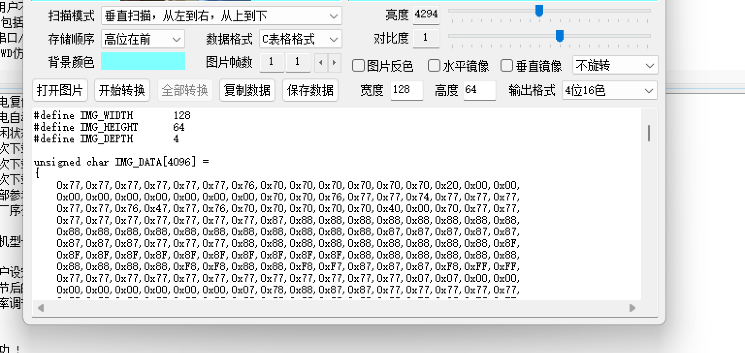
Task: Click the 对比度 contrast slider handle
Action: pos(560,36)
